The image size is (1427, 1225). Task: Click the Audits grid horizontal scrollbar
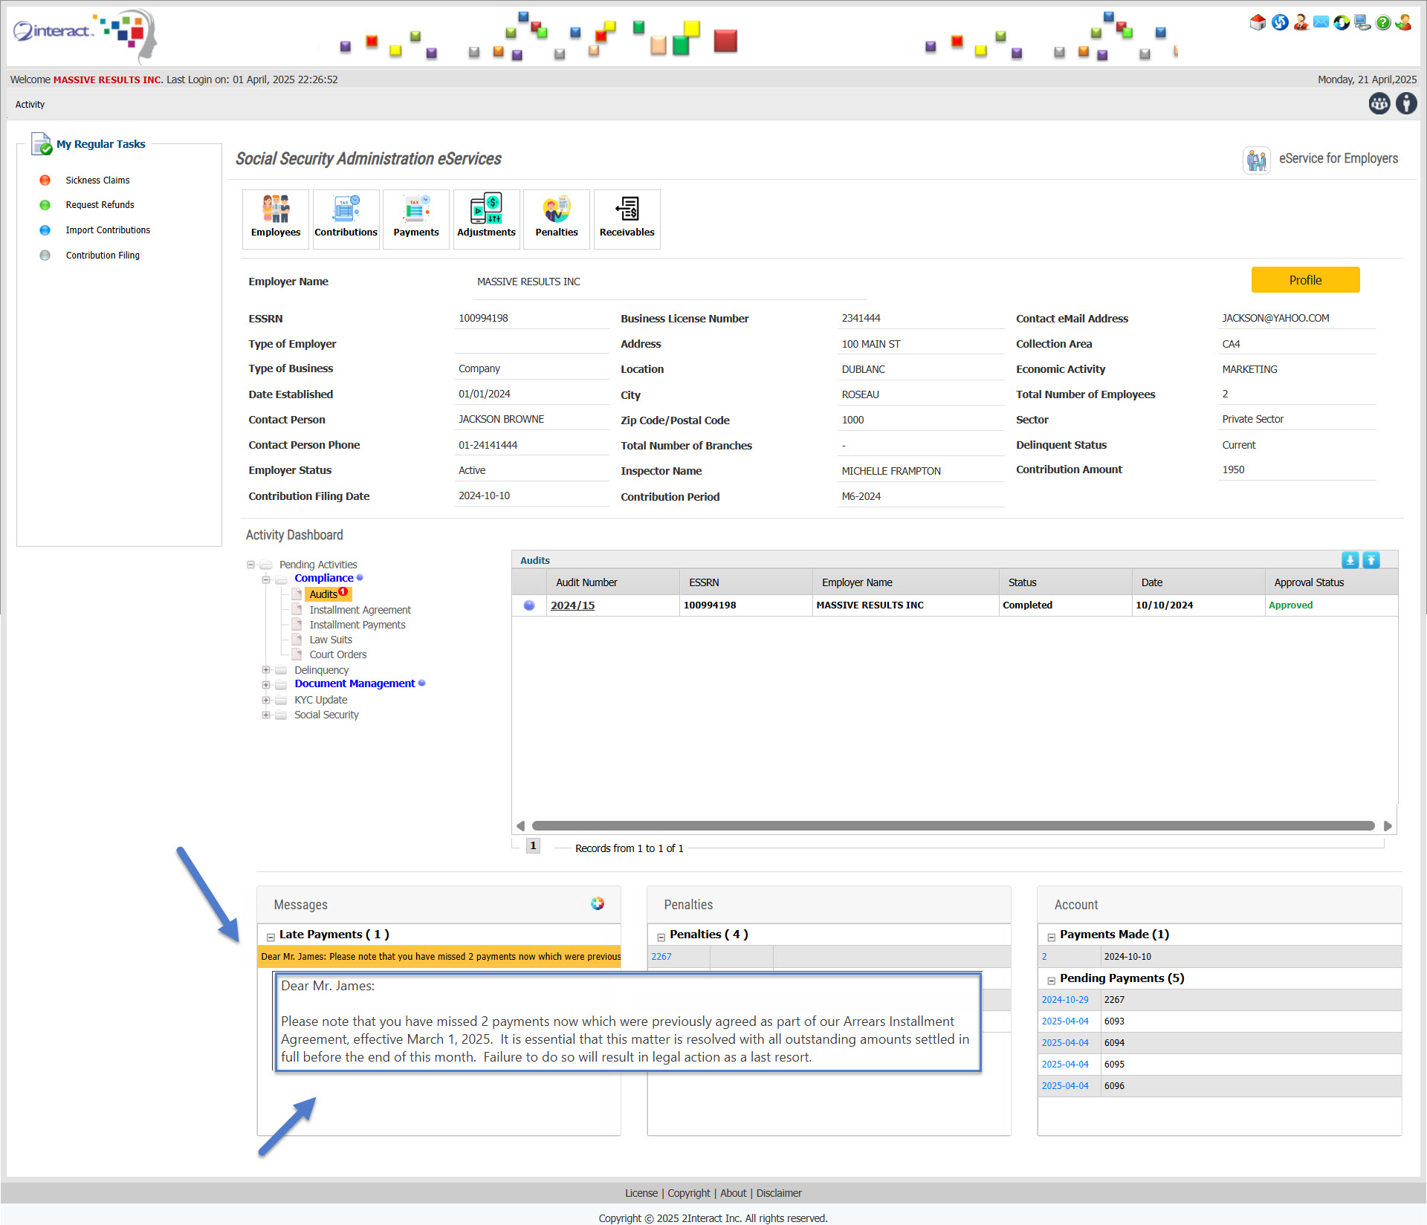pos(954,826)
